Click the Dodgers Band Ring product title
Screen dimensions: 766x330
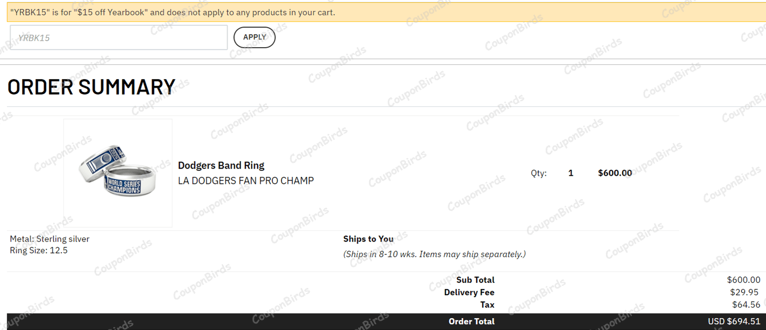(x=221, y=165)
